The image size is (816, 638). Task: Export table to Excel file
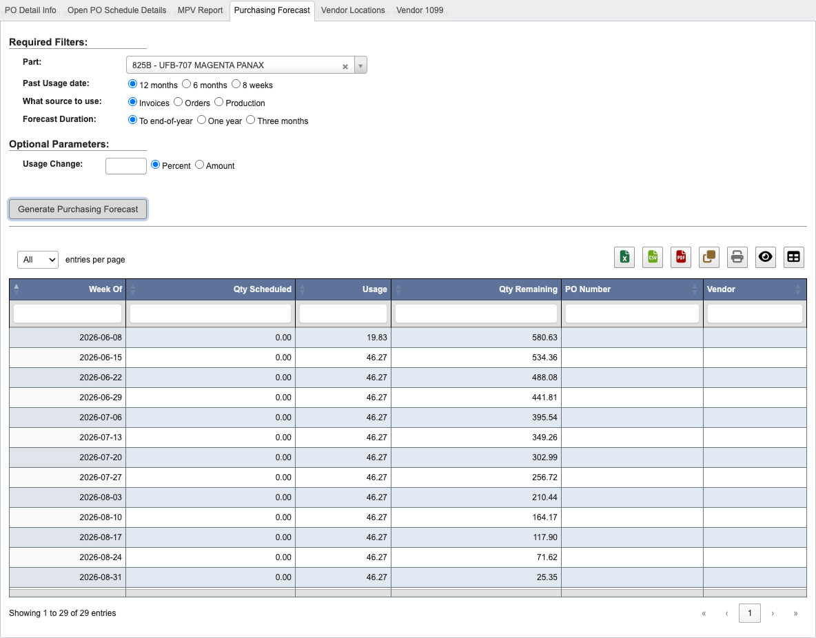tap(624, 257)
